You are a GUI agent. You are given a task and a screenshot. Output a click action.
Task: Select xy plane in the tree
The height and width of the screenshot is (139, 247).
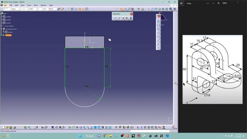(8, 17)
